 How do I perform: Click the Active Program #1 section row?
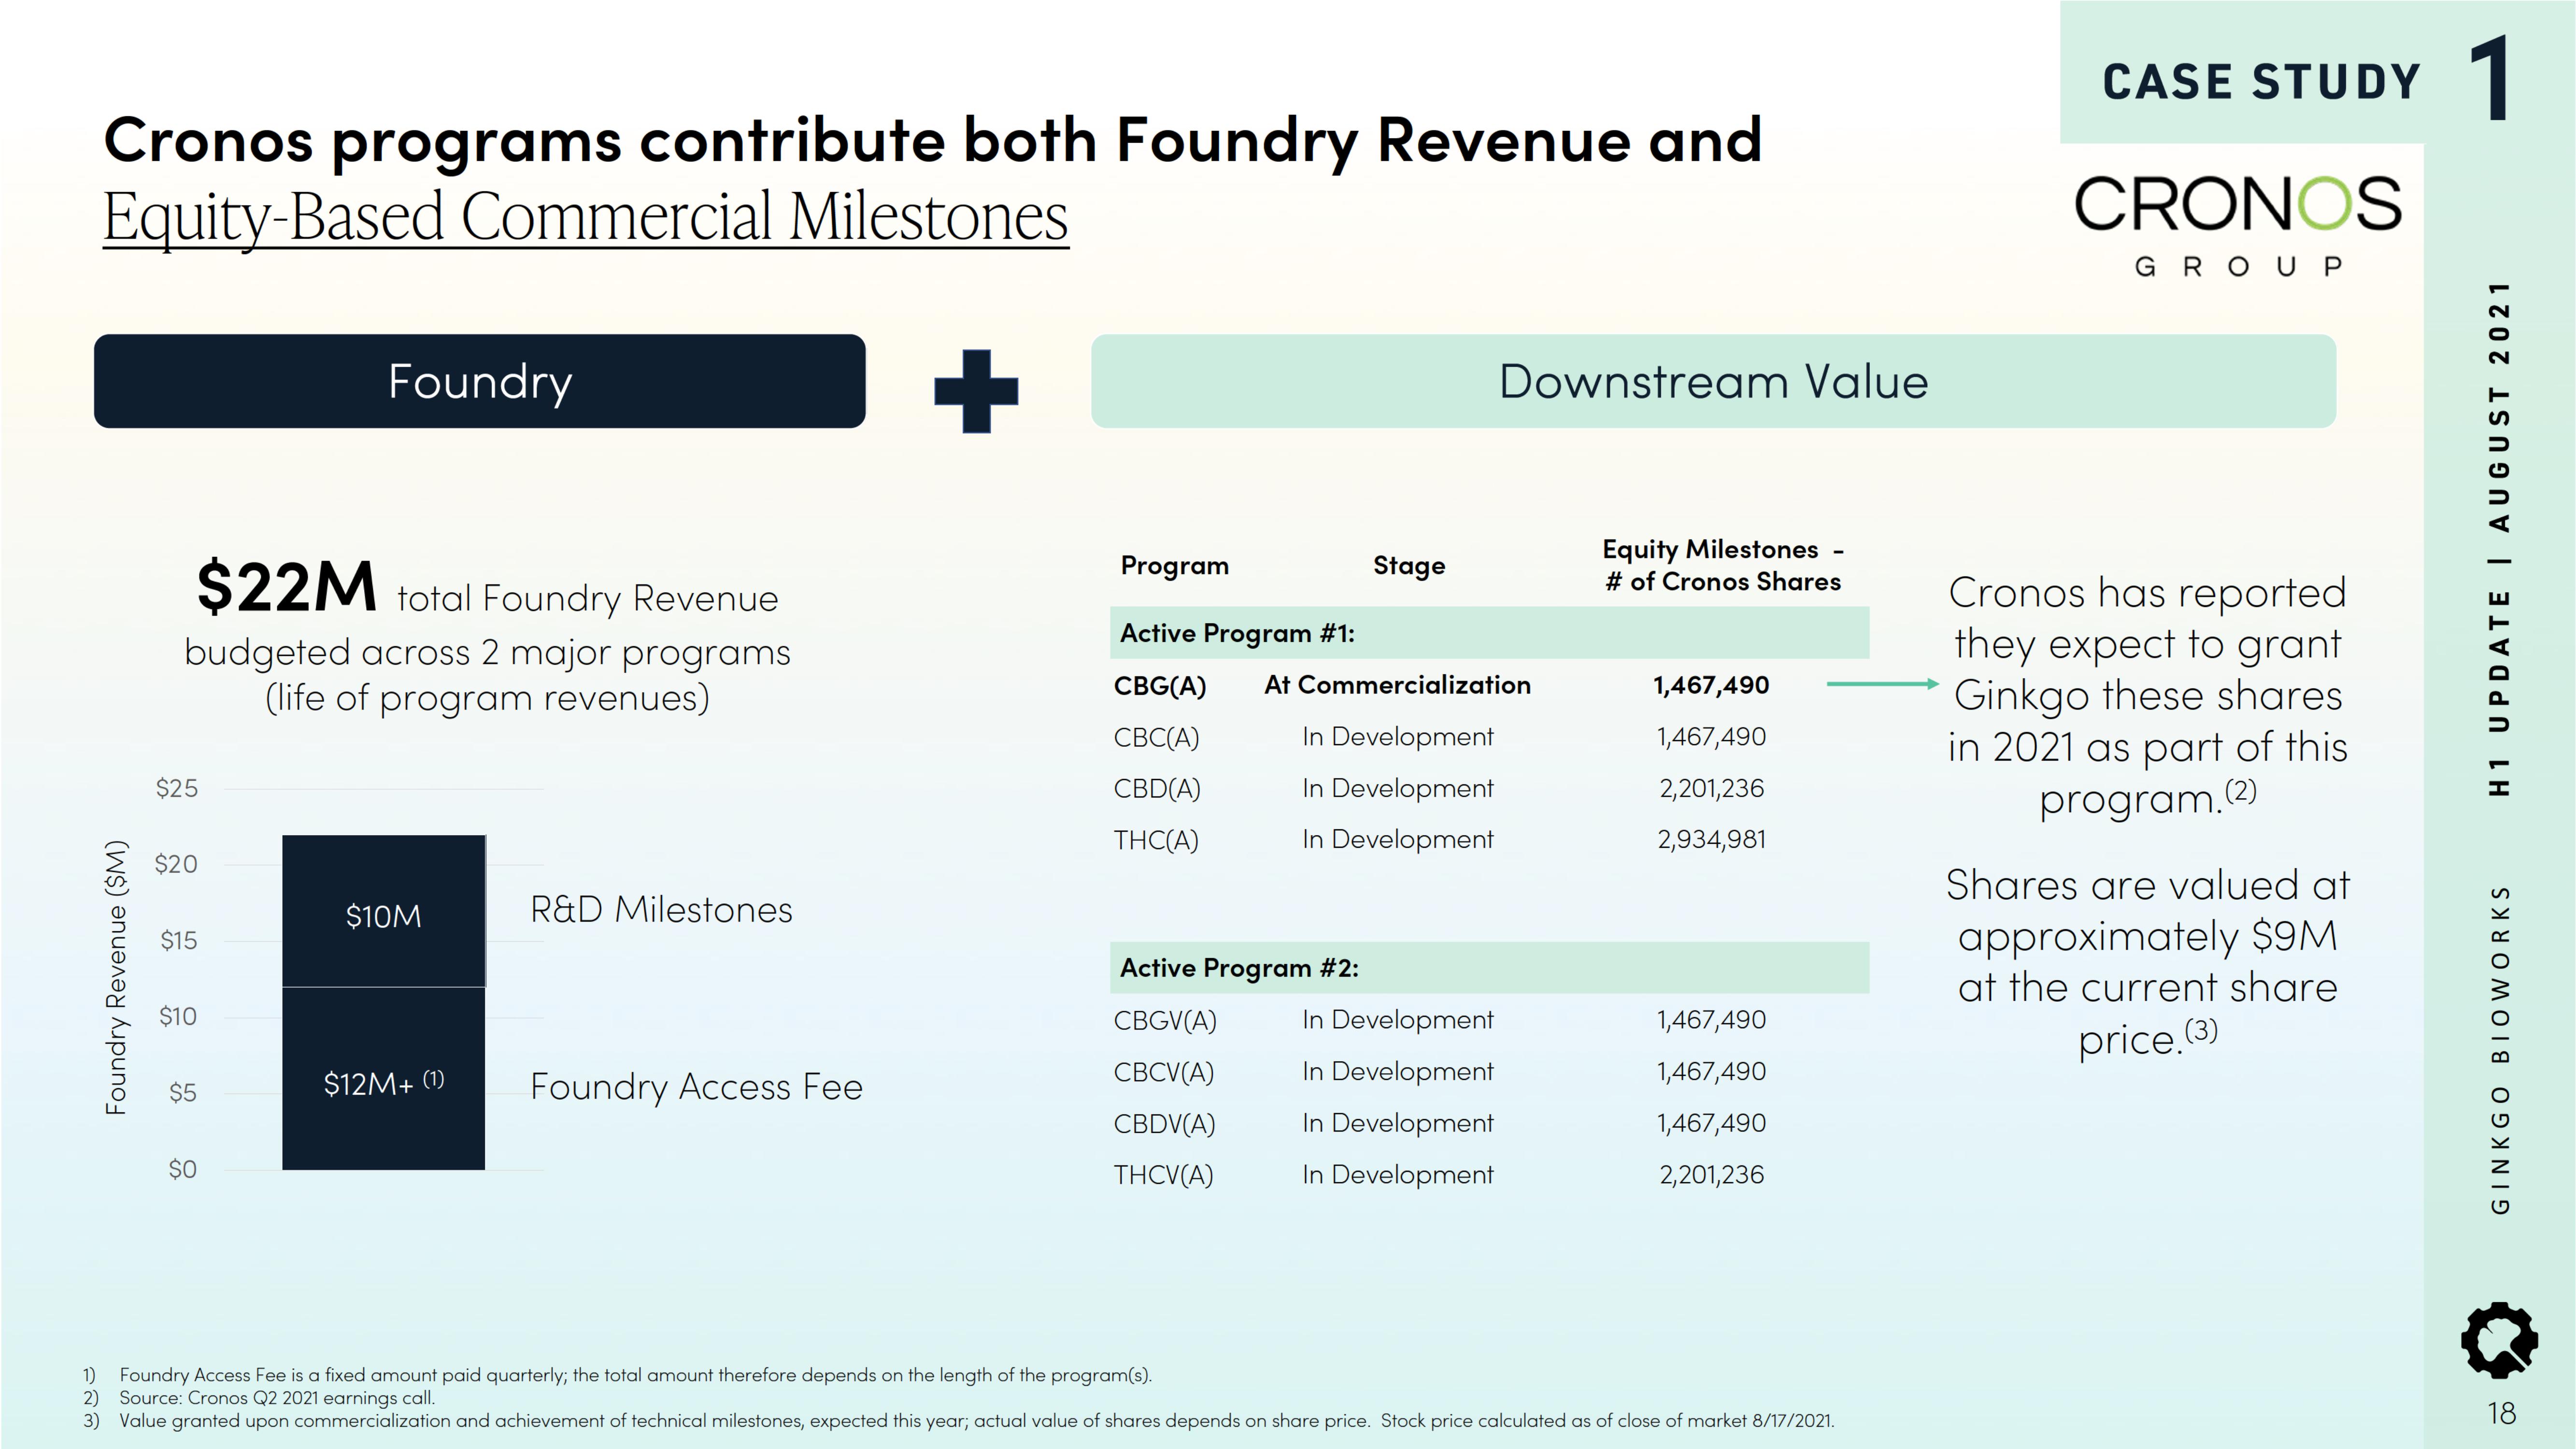coord(1489,633)
